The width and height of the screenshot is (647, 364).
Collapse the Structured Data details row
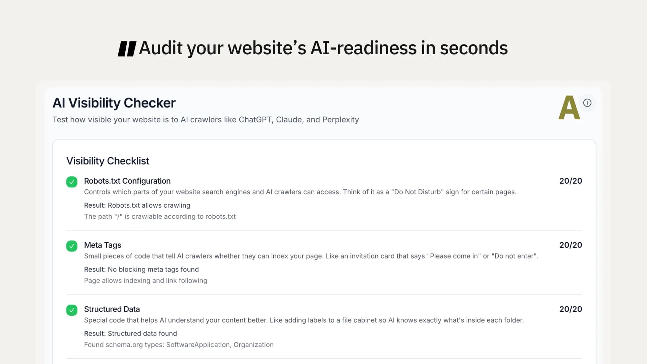112,309
